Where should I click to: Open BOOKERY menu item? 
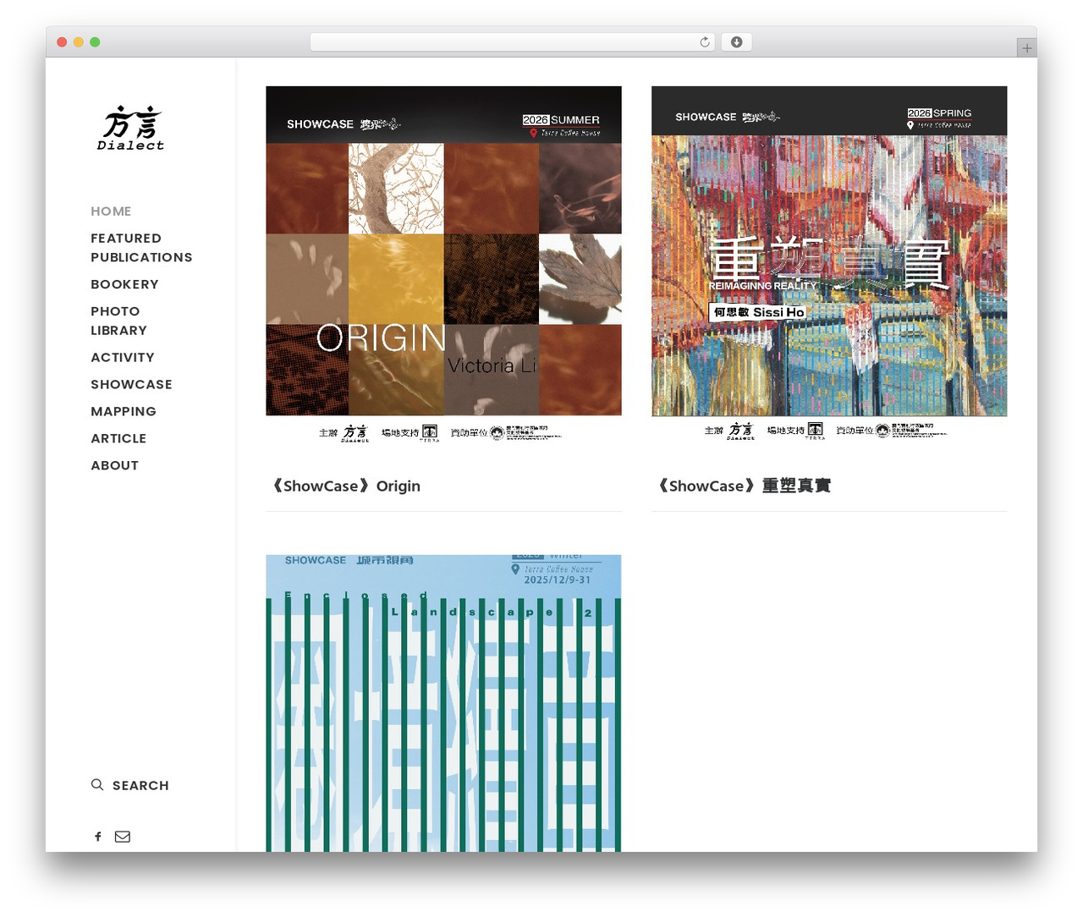point(124,284)
